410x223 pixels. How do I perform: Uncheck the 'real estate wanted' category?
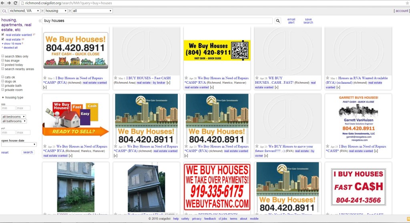pyautogui.click(x=3, y=34)
